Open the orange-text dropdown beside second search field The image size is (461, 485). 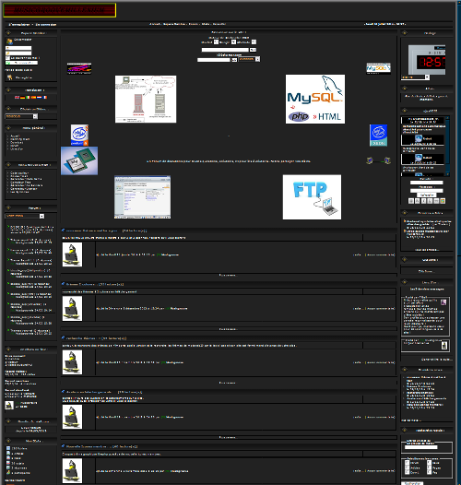pyautogui.click(x=249, y=59)
